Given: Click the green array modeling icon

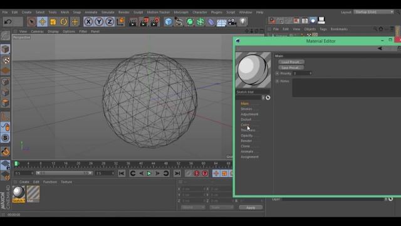Looking at the screenshot, I should 200,22.
